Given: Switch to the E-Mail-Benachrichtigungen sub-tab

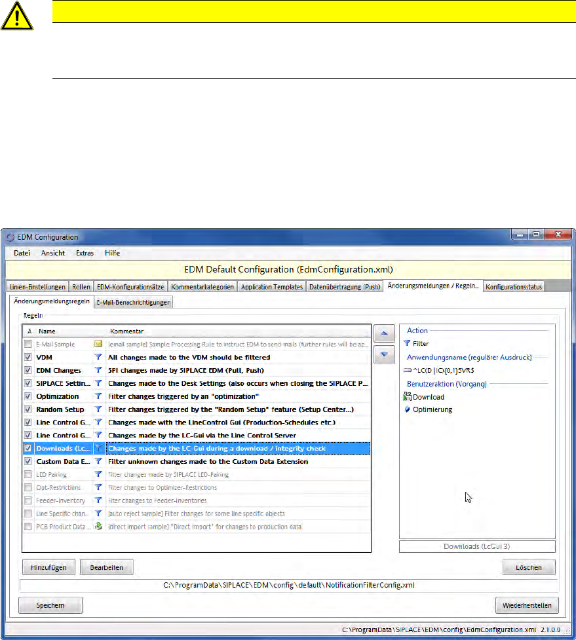Looking at the screenshot, I should (x=134, y=303).
